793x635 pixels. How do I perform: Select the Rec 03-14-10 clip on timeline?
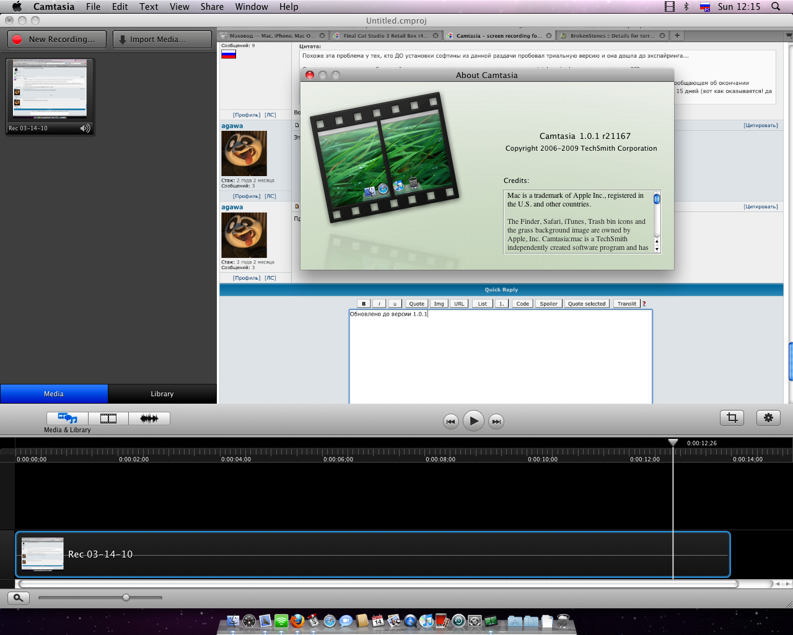tap(372, 554)
